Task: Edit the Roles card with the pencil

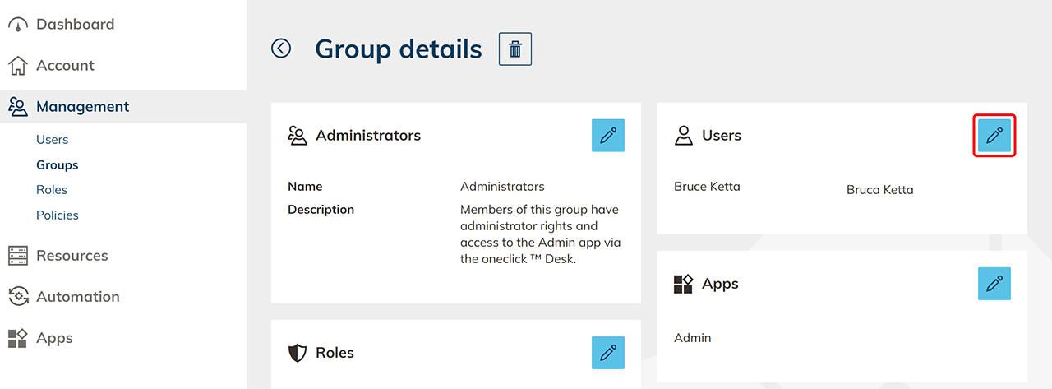Action: coord(608,353)
